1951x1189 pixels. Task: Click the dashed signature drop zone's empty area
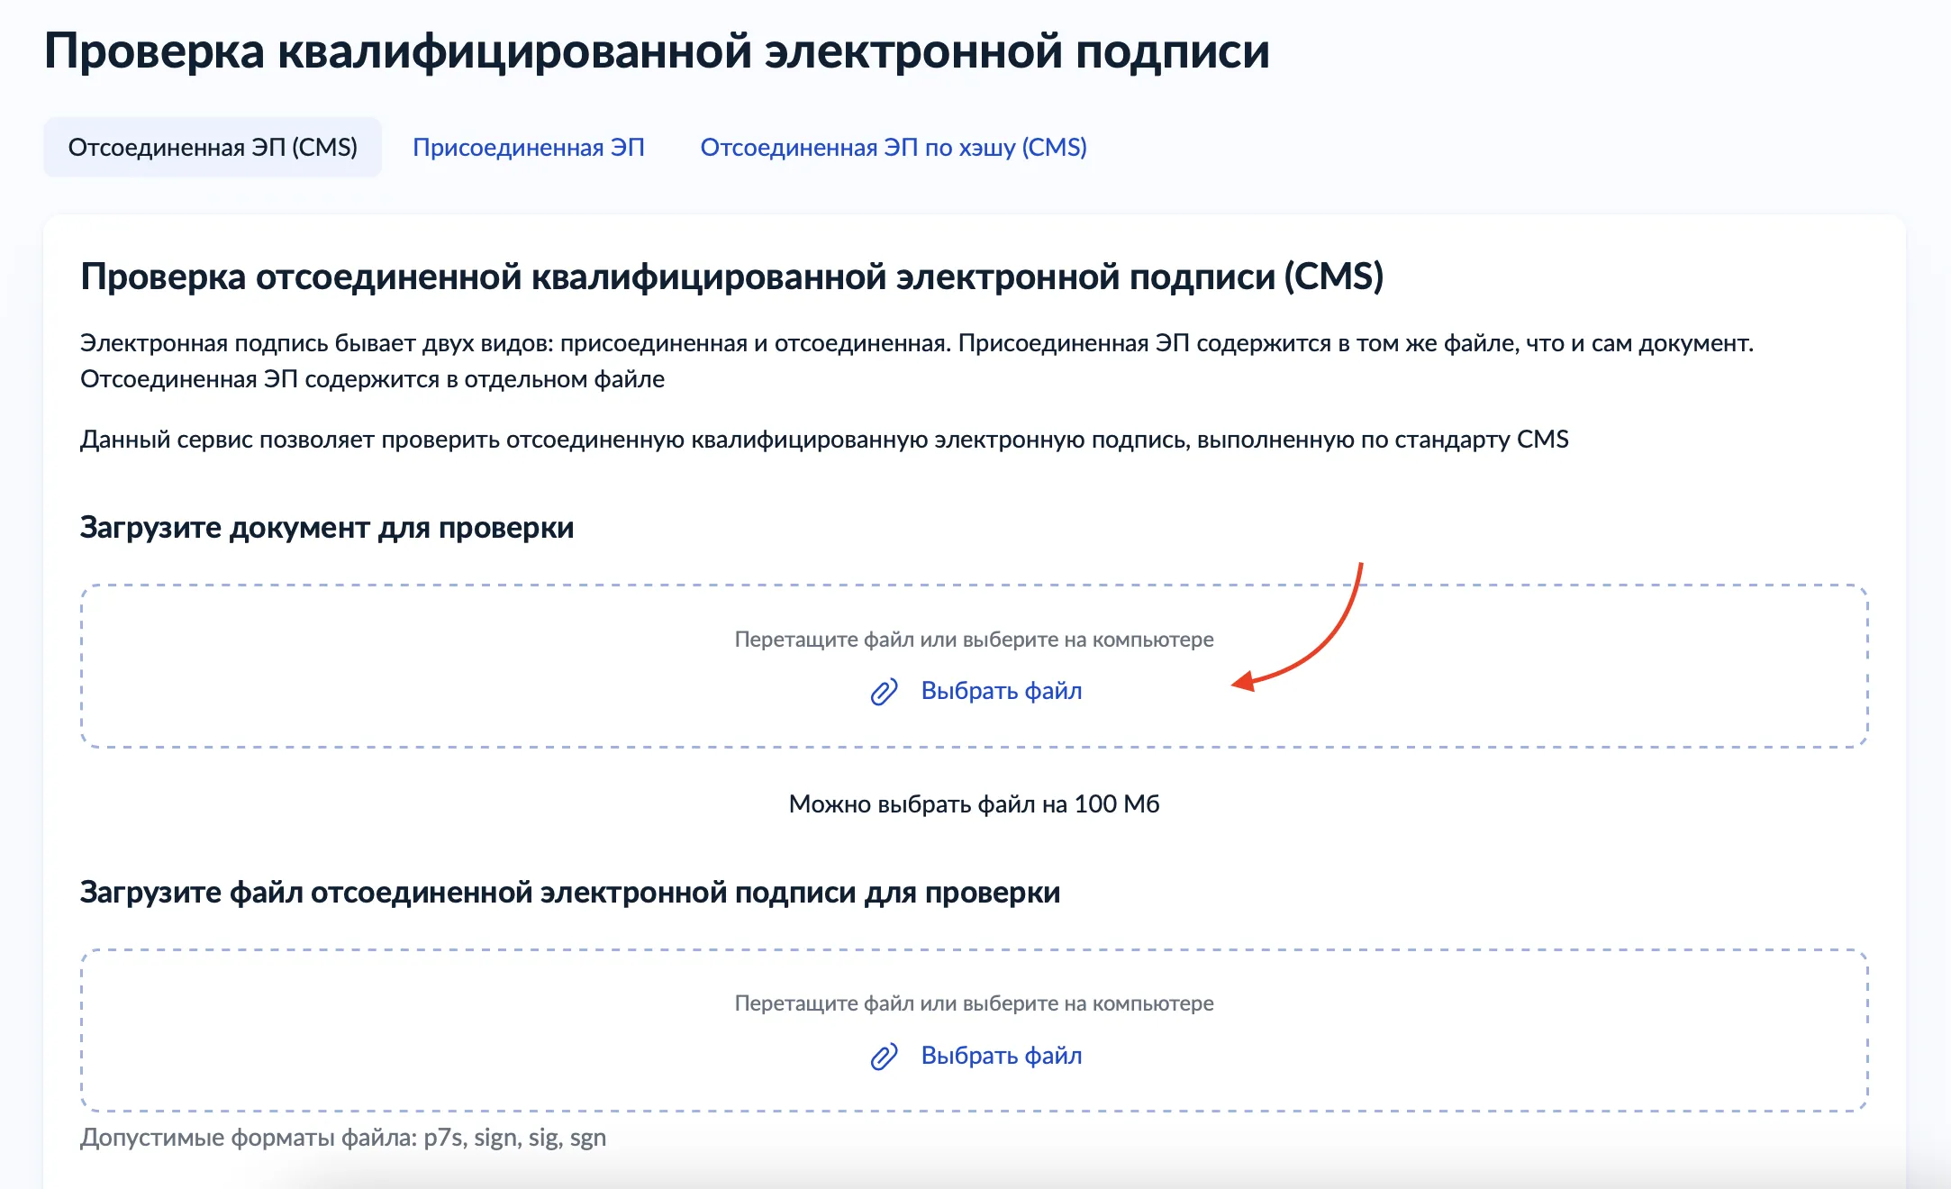360,1031
